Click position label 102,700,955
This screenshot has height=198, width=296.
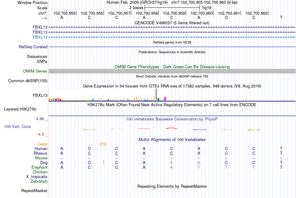64,13
